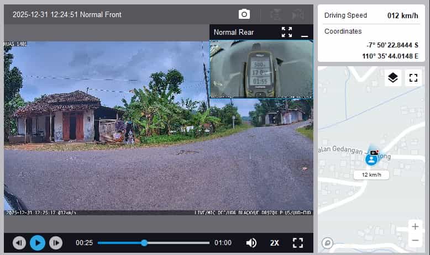Click the map attribution icon at bottom-left
This screenshot has height=255, width=430.
coord(327,242)
